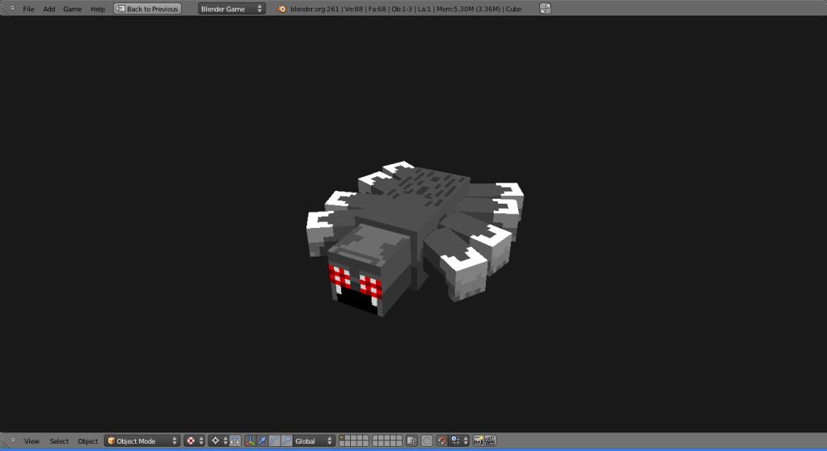Toggle the snap magnet icon
Image resolution: width=827 pixels, height=451 pixels.
click(x=442, y=441)
